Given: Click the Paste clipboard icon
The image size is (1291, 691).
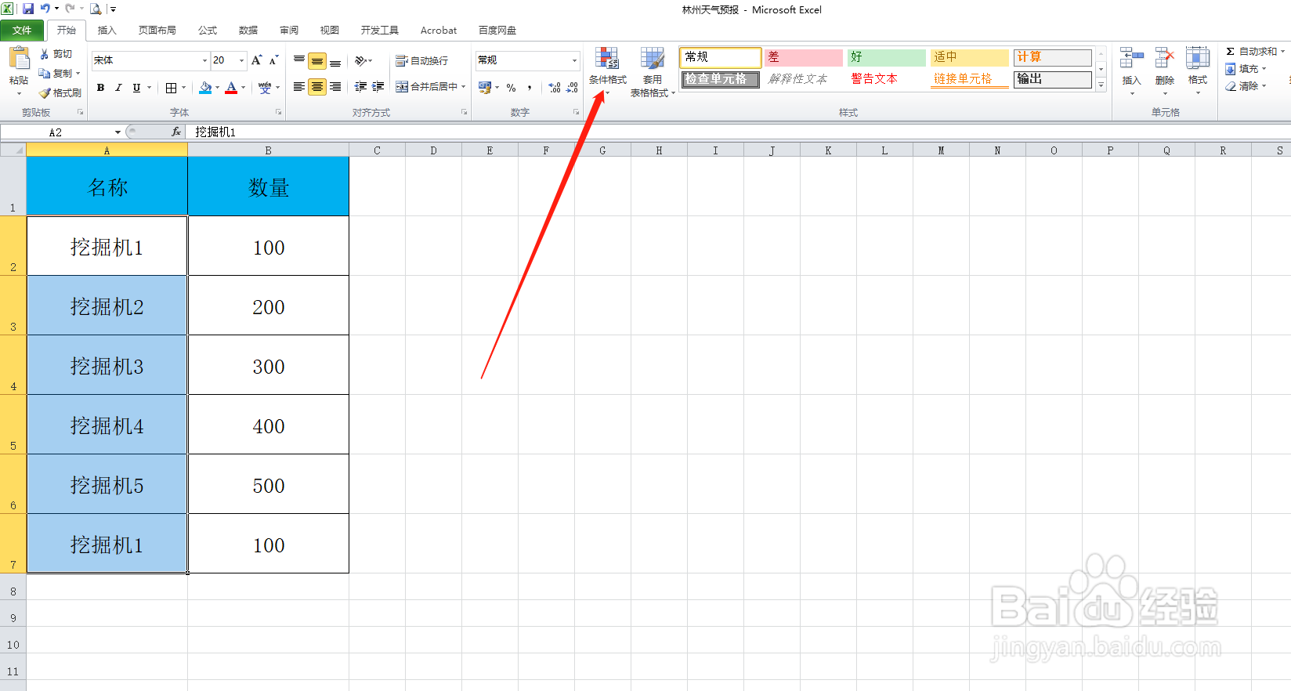Looking at the screenshot, I should click(x=19, y=59).
